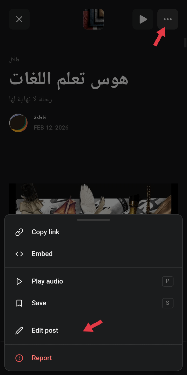Open author فاطمة profile avatar
The height and width of the screenshot is (375, 187).
click(x=18, y=123)
